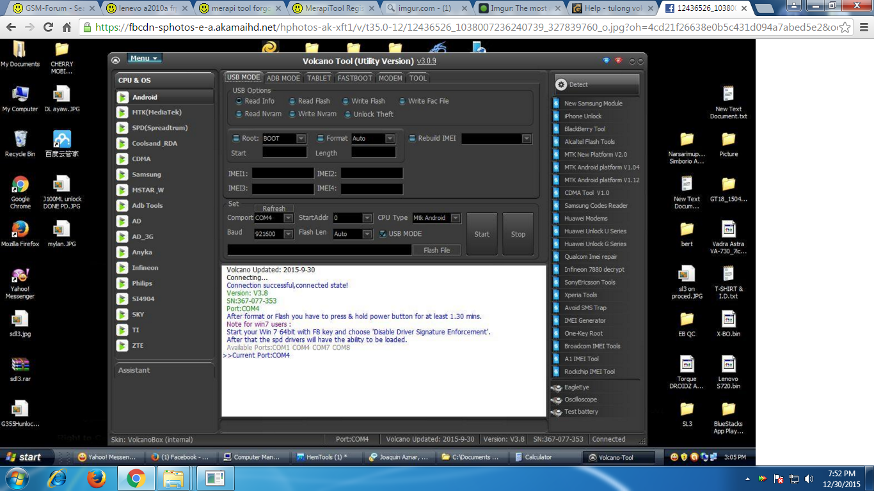
Task: Open the Comport COM4 dropdown
Action: click(289, 218)
